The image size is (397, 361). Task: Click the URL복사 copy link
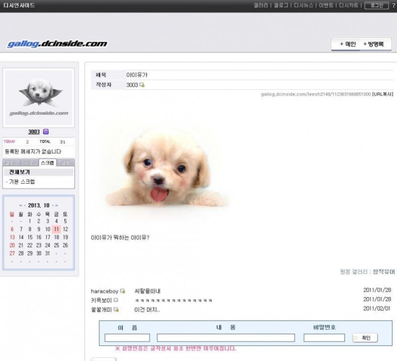(383, 94)
